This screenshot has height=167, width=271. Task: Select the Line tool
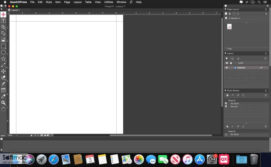tap(3, 65)
